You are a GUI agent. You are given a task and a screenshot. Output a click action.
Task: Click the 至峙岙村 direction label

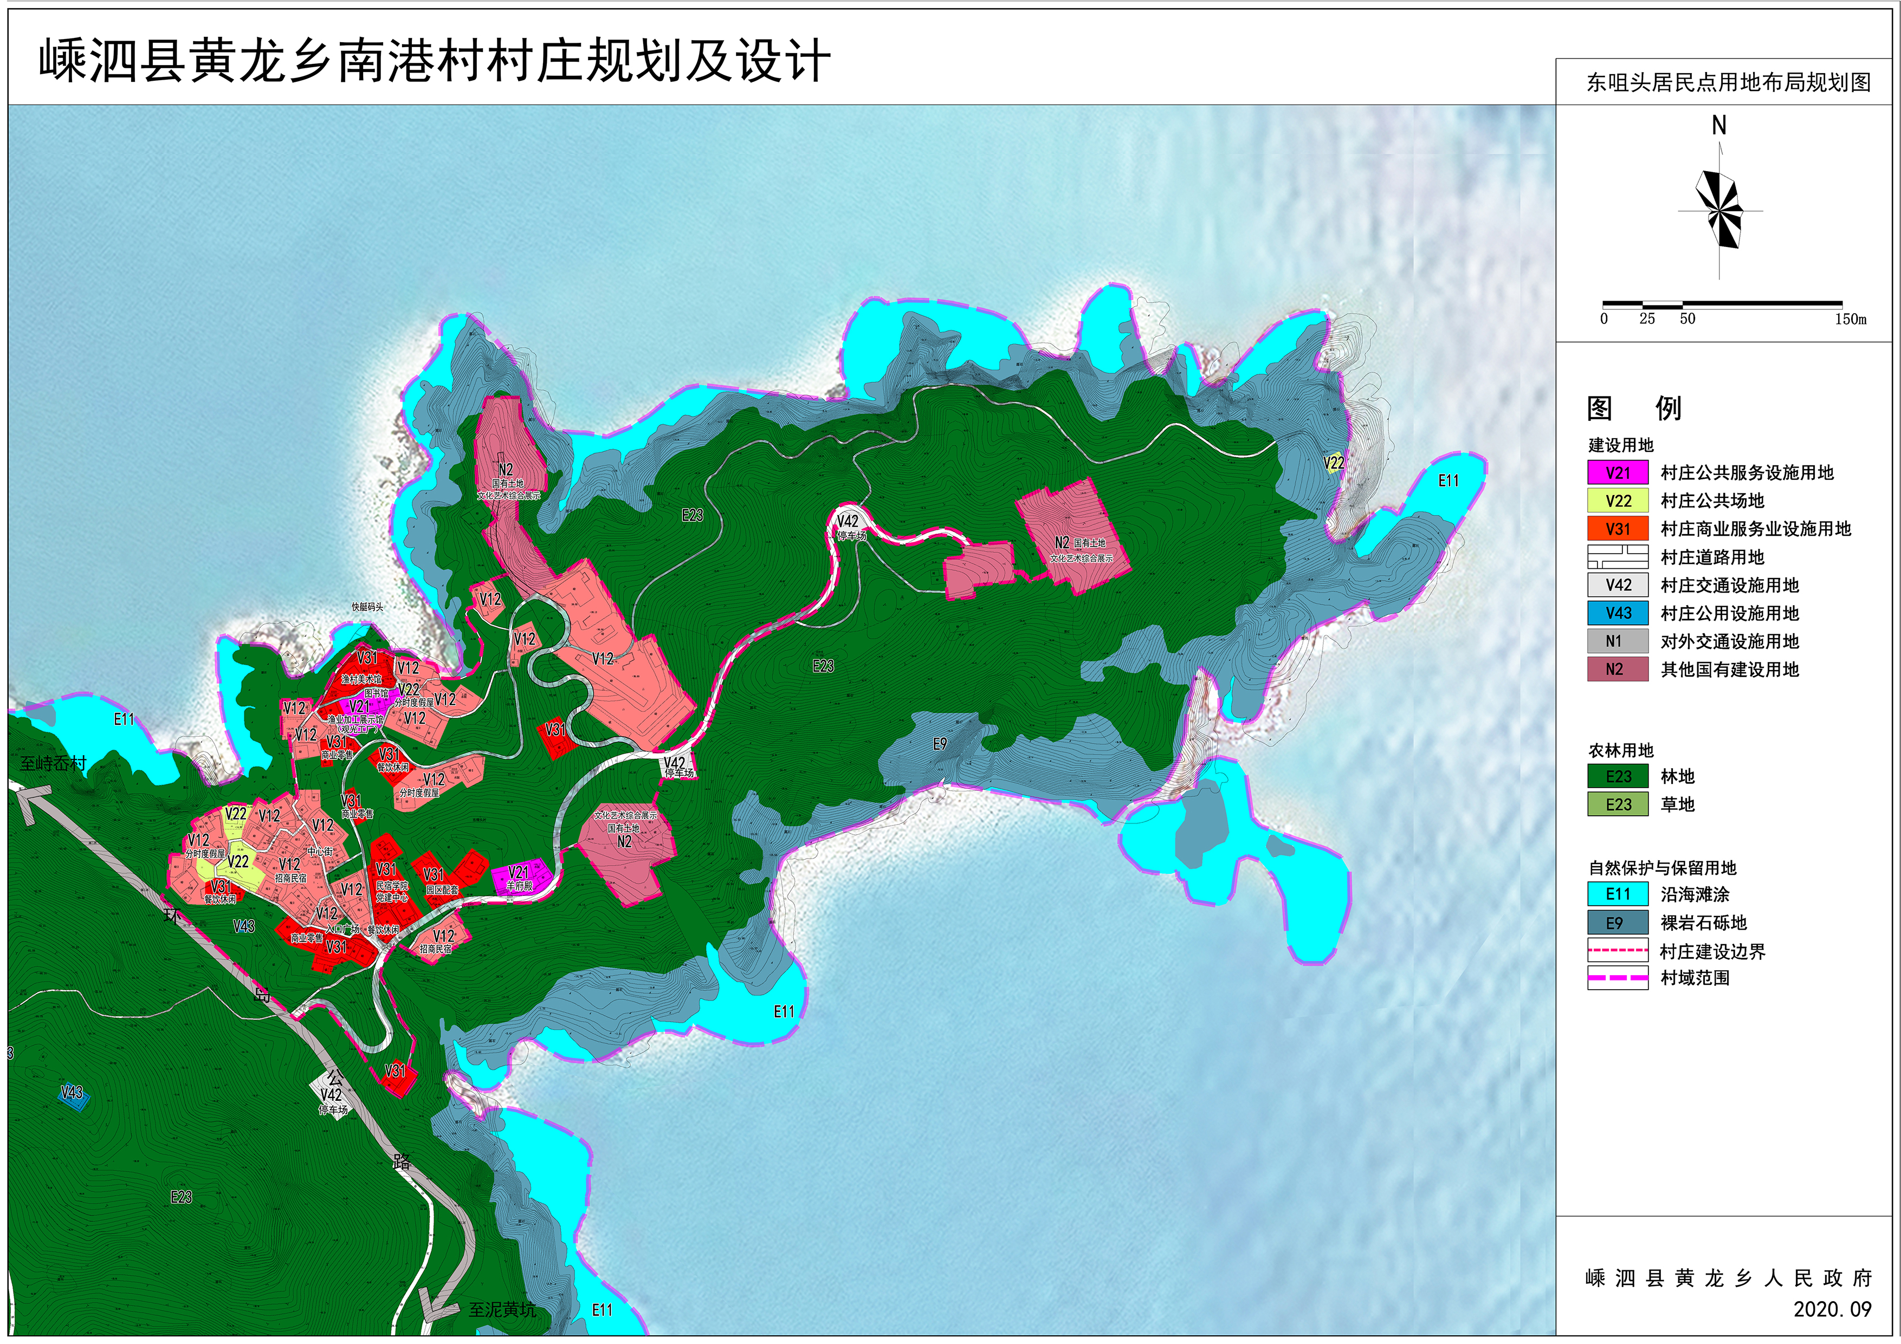(x=53, y=763)
